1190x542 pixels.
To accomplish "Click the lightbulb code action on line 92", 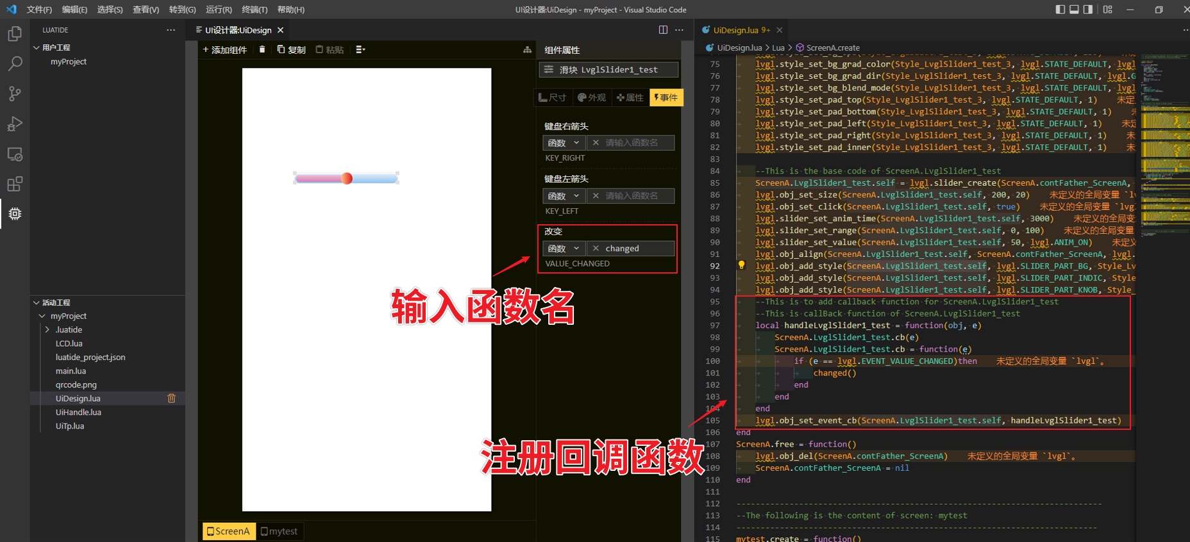I will 741,265.
